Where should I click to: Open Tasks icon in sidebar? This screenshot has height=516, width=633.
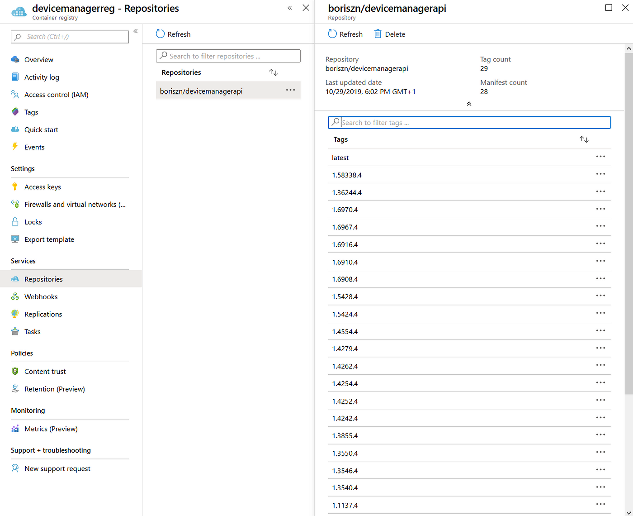coord(15,331)
